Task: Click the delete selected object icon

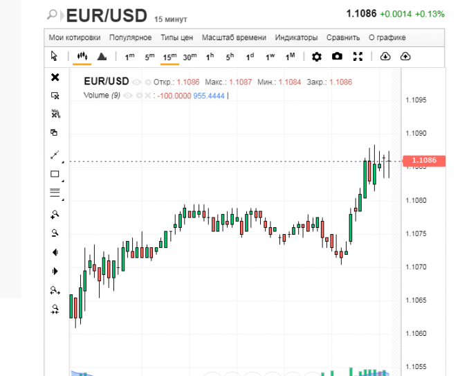Action: coord(55,96)
